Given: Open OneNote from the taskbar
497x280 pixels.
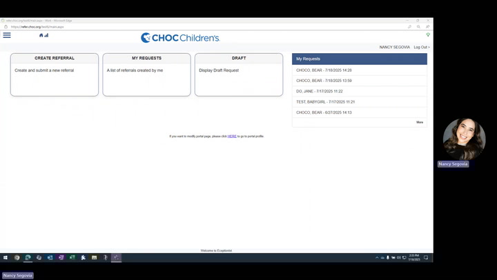Looking at the screenshot, I should pyautogui.click(x=61, y=257).
